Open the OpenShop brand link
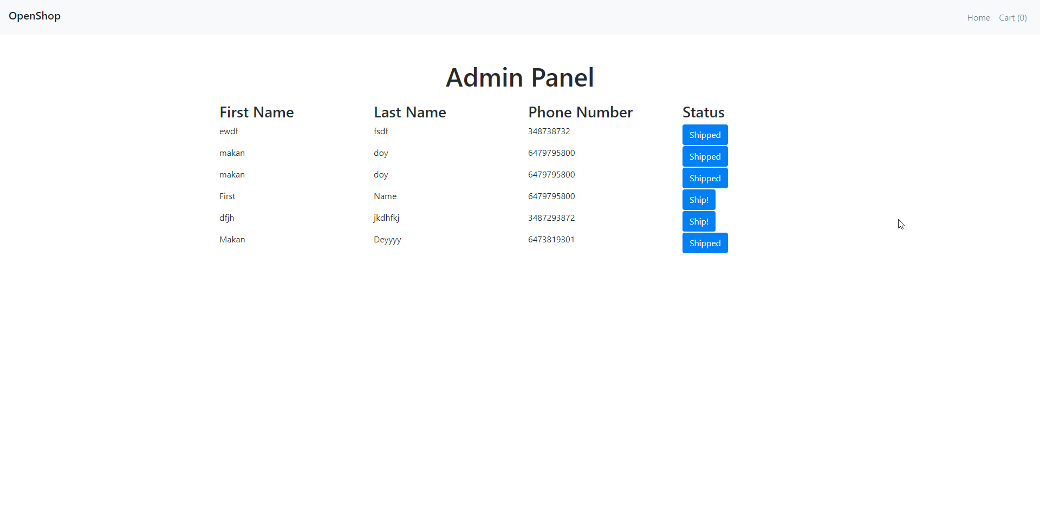 (35, 16)
